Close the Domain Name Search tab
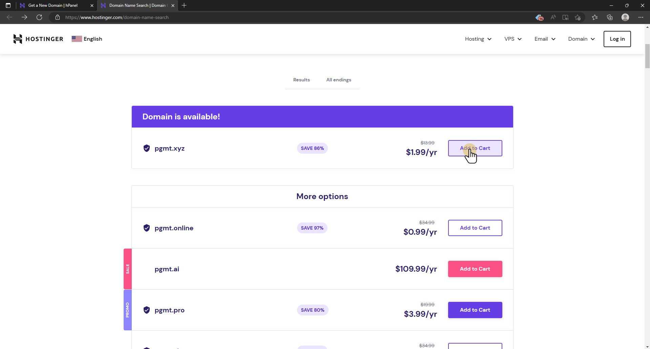This screenshot has height=349, width=650. coord(173,5)
